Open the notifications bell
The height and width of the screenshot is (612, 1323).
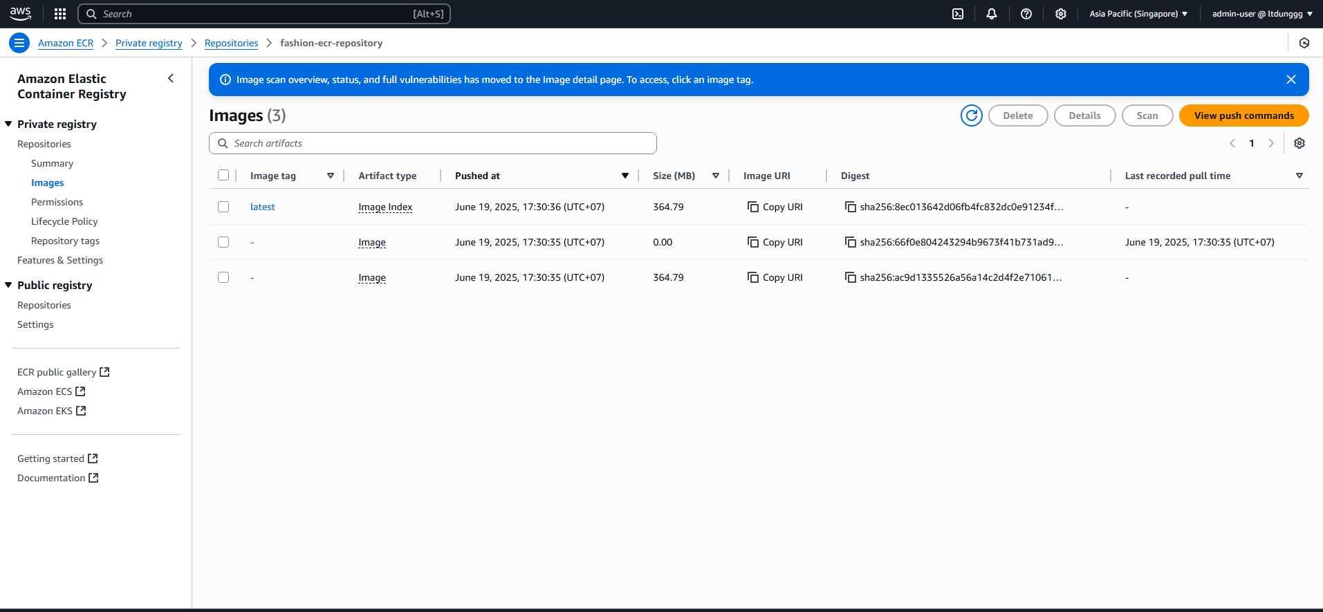(992, 14)
